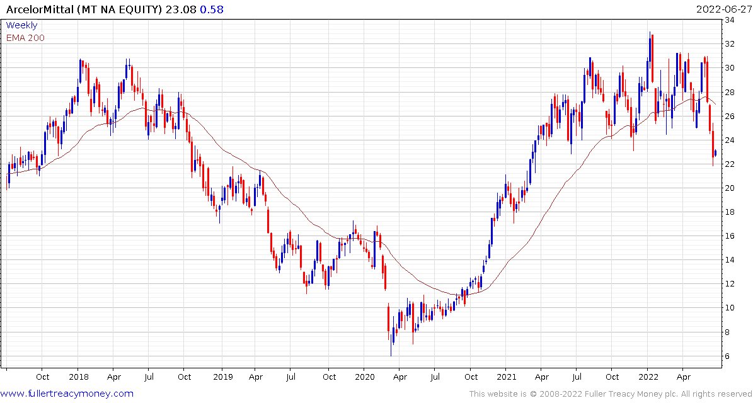Image resolution: width=753 pixels, height=403 pixels.
Task: Click the 2020 label on time axis
Action: (364, 377)
